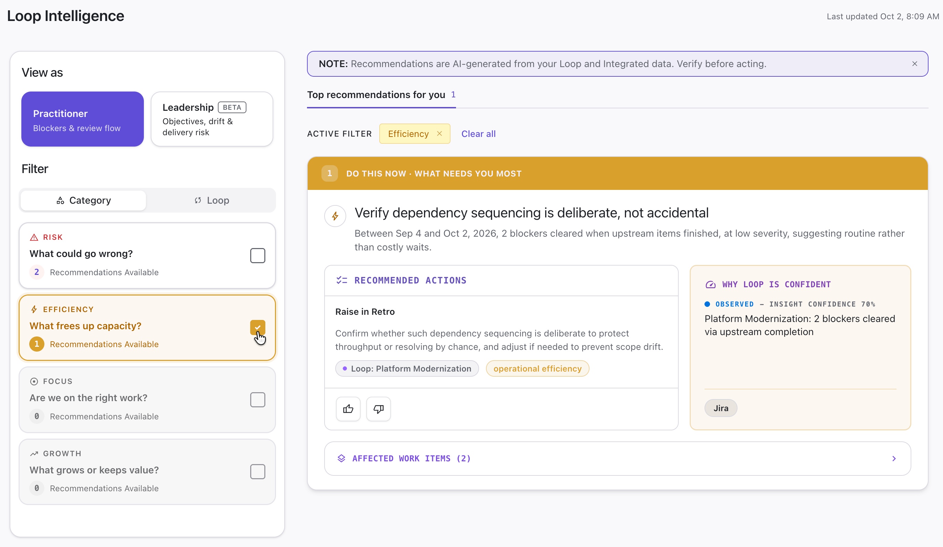Click the Clear all filters link

coord(478,133)
